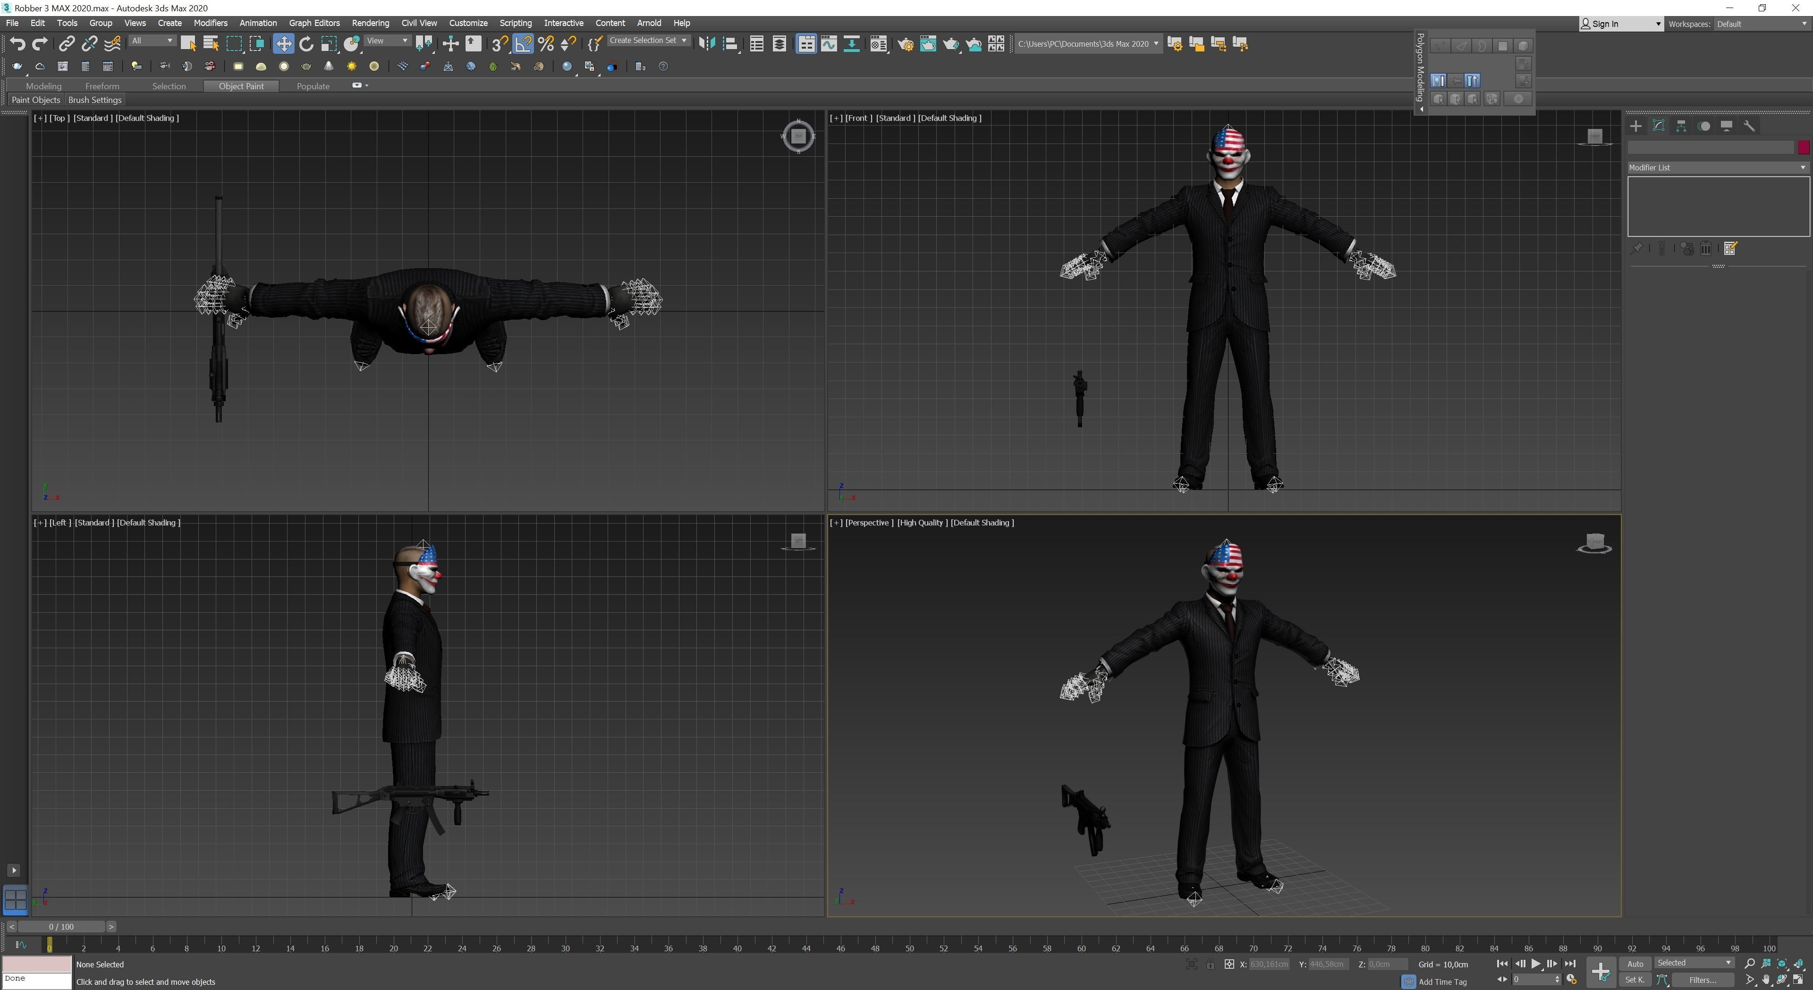Click the object color swatch

coord(1803,147)
